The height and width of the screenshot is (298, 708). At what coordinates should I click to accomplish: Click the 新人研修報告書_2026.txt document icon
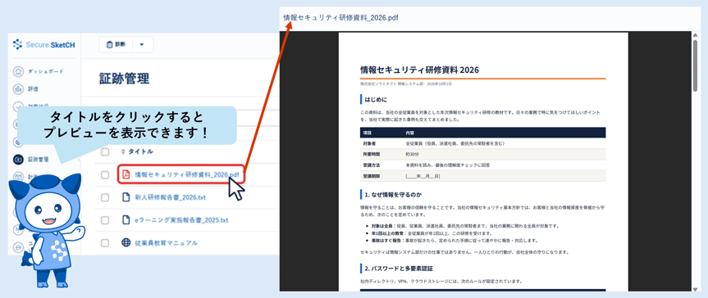click(x=126, y=197)
